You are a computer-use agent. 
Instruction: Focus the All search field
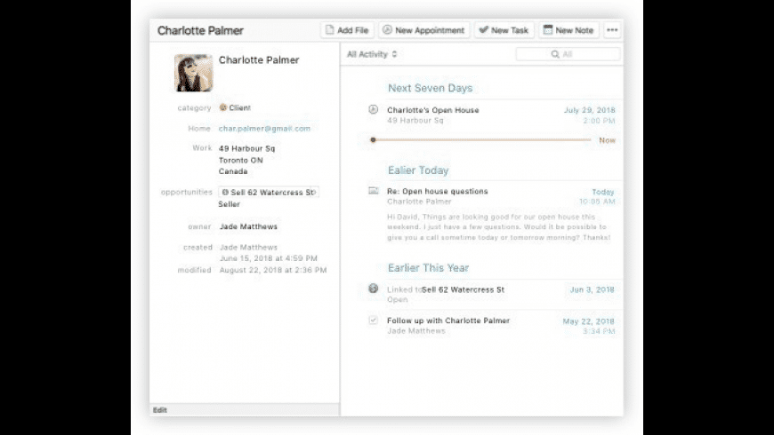pos(568,54)
